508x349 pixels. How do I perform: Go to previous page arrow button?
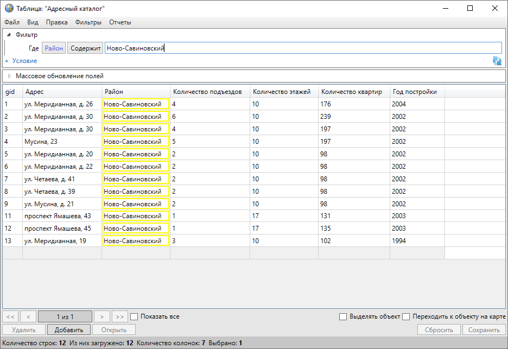tap(28, 316)
